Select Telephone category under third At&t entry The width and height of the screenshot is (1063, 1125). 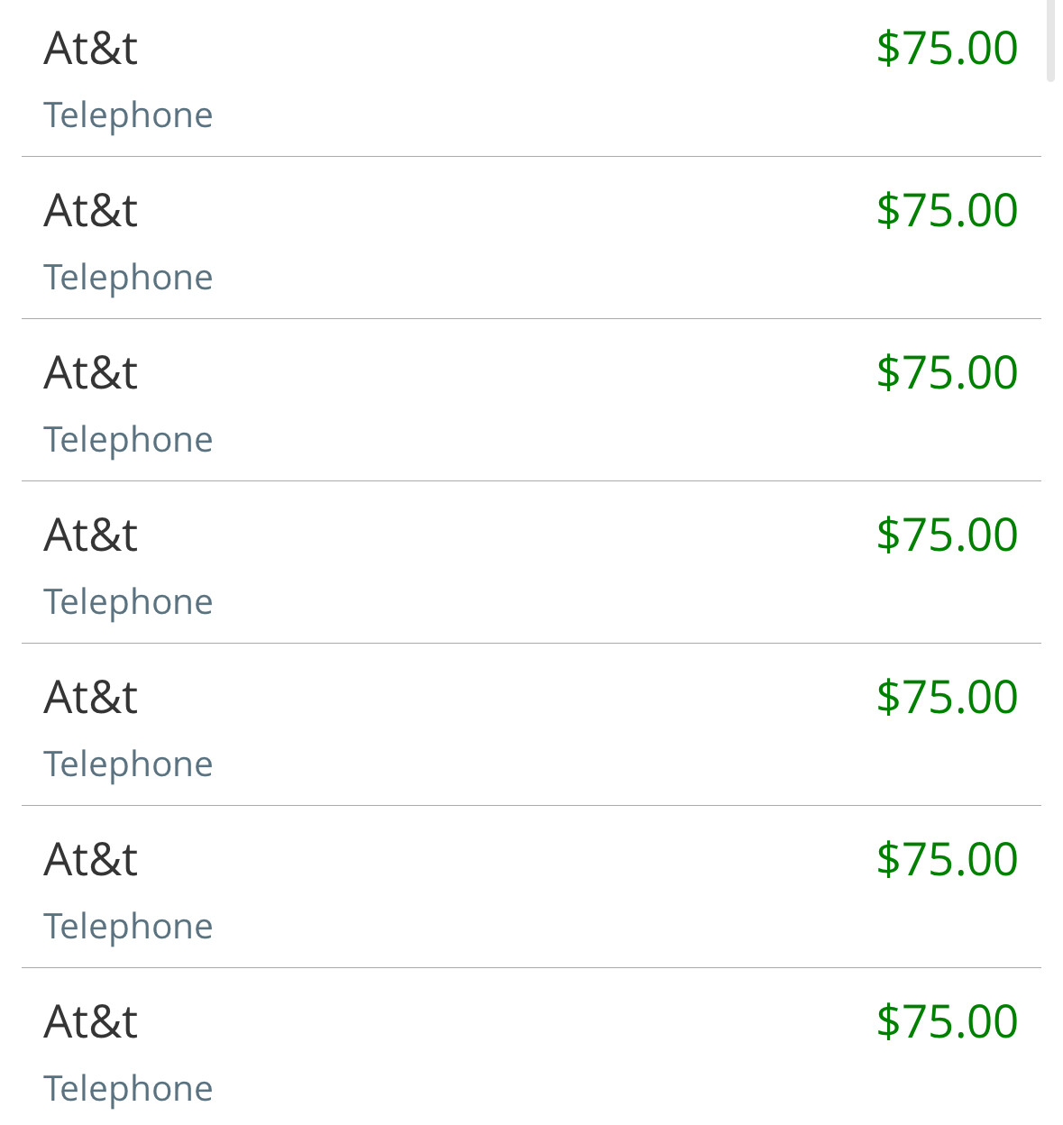[x=128, y=440]
